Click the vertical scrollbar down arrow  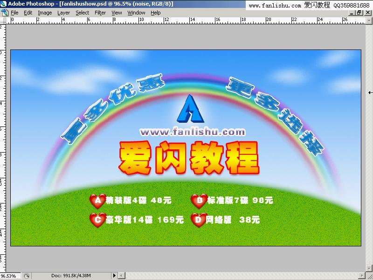(369, 268)
